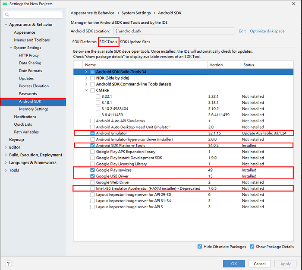This screenshot has width=302, height=270.
Task: Click 'Update Available: 33.1.24' status text
Action: point(264,133)
